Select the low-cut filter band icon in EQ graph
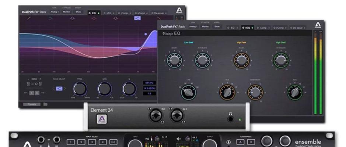Image resolution: width=346 pixels, height=147 pixels. click(29, 18)
